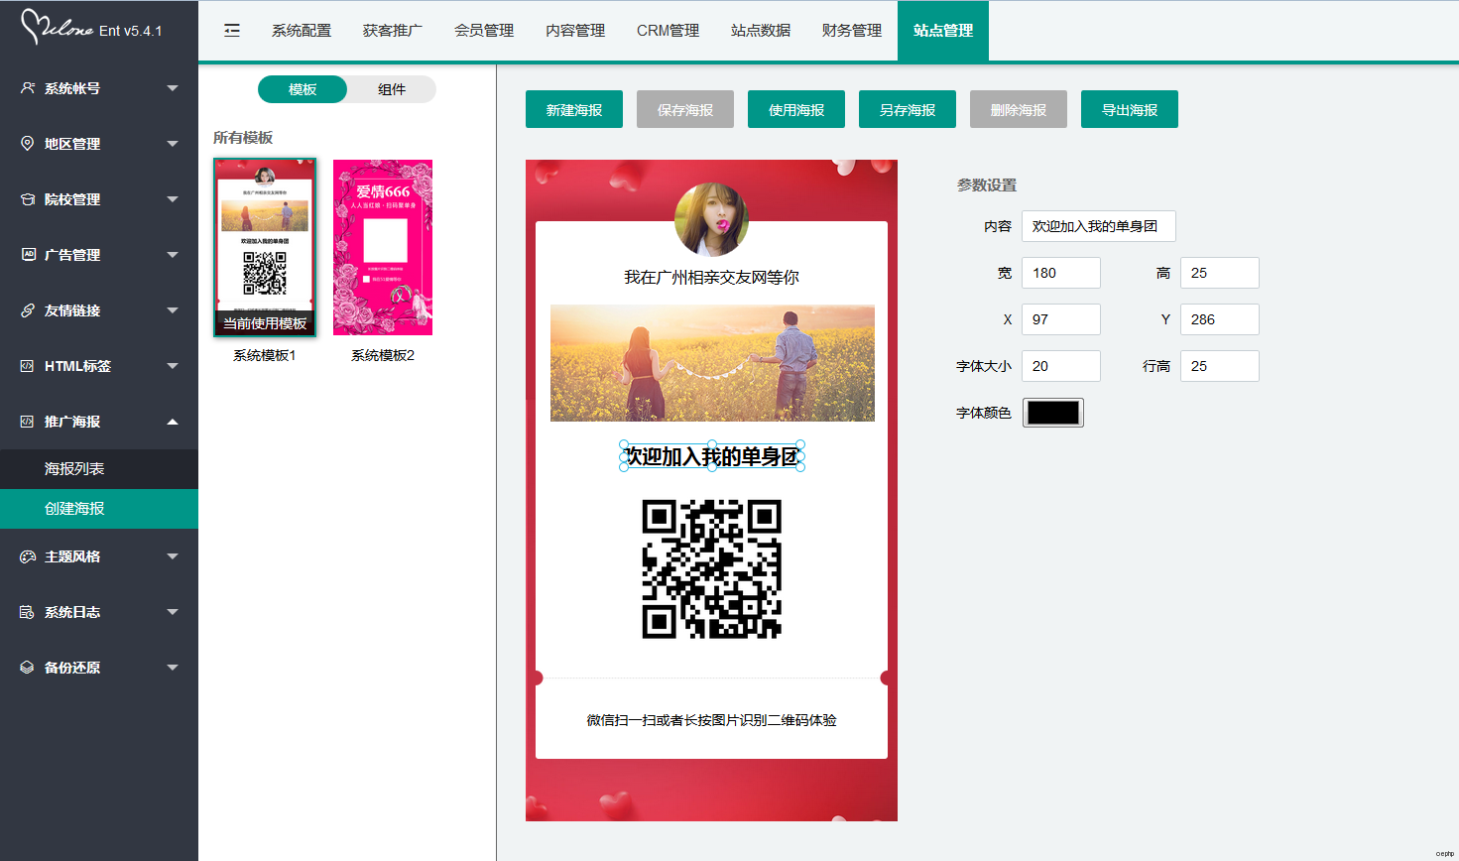Expand the 院校管理 menu arrow

pyautogui.click(x=173, y=199)
